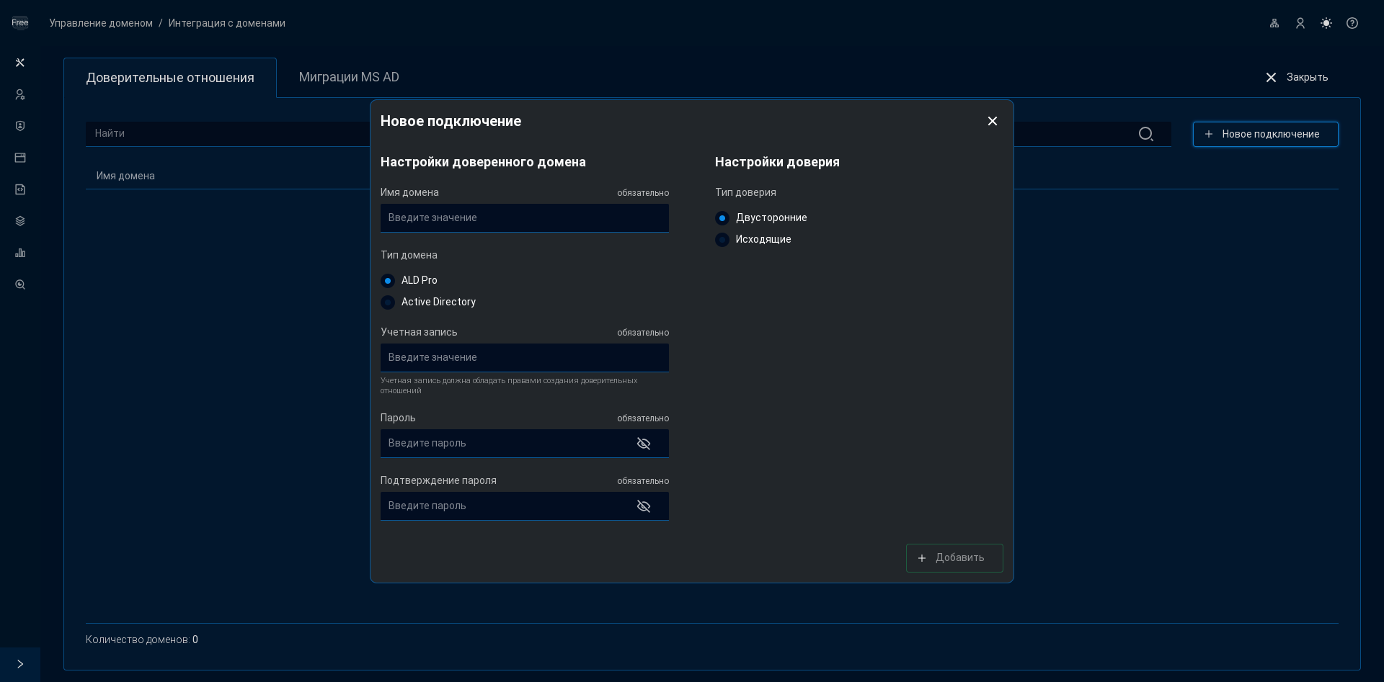Toggle light theme via sun icon
The height and width of the screenshot is (682, 1384).
[x=1326, y=23]
